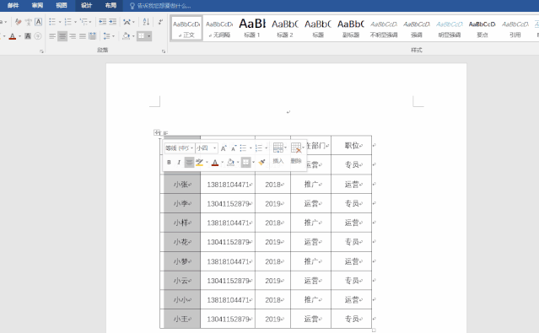539x333 pixels.
Task: Toggle center alignment in ribbon
Action: [62, 35]
